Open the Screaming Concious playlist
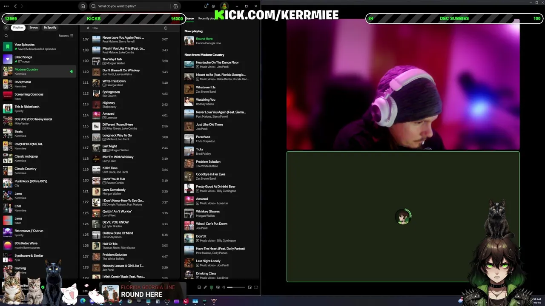The height and width of the screenshot is (306, 545). click(x=40, y=96)
